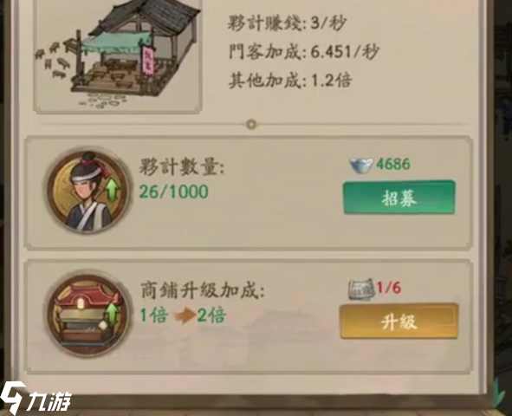The image size is (512, 416).
Task: Click the orange arrow between 1倍 and 2倍
Action: [185, 315]
